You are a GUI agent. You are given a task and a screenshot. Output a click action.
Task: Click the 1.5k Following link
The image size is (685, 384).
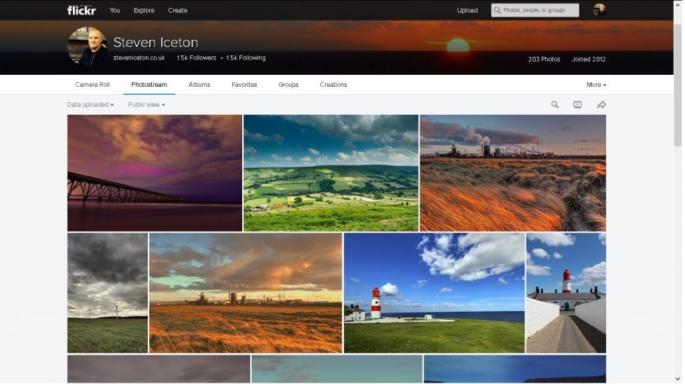(246, 57)
